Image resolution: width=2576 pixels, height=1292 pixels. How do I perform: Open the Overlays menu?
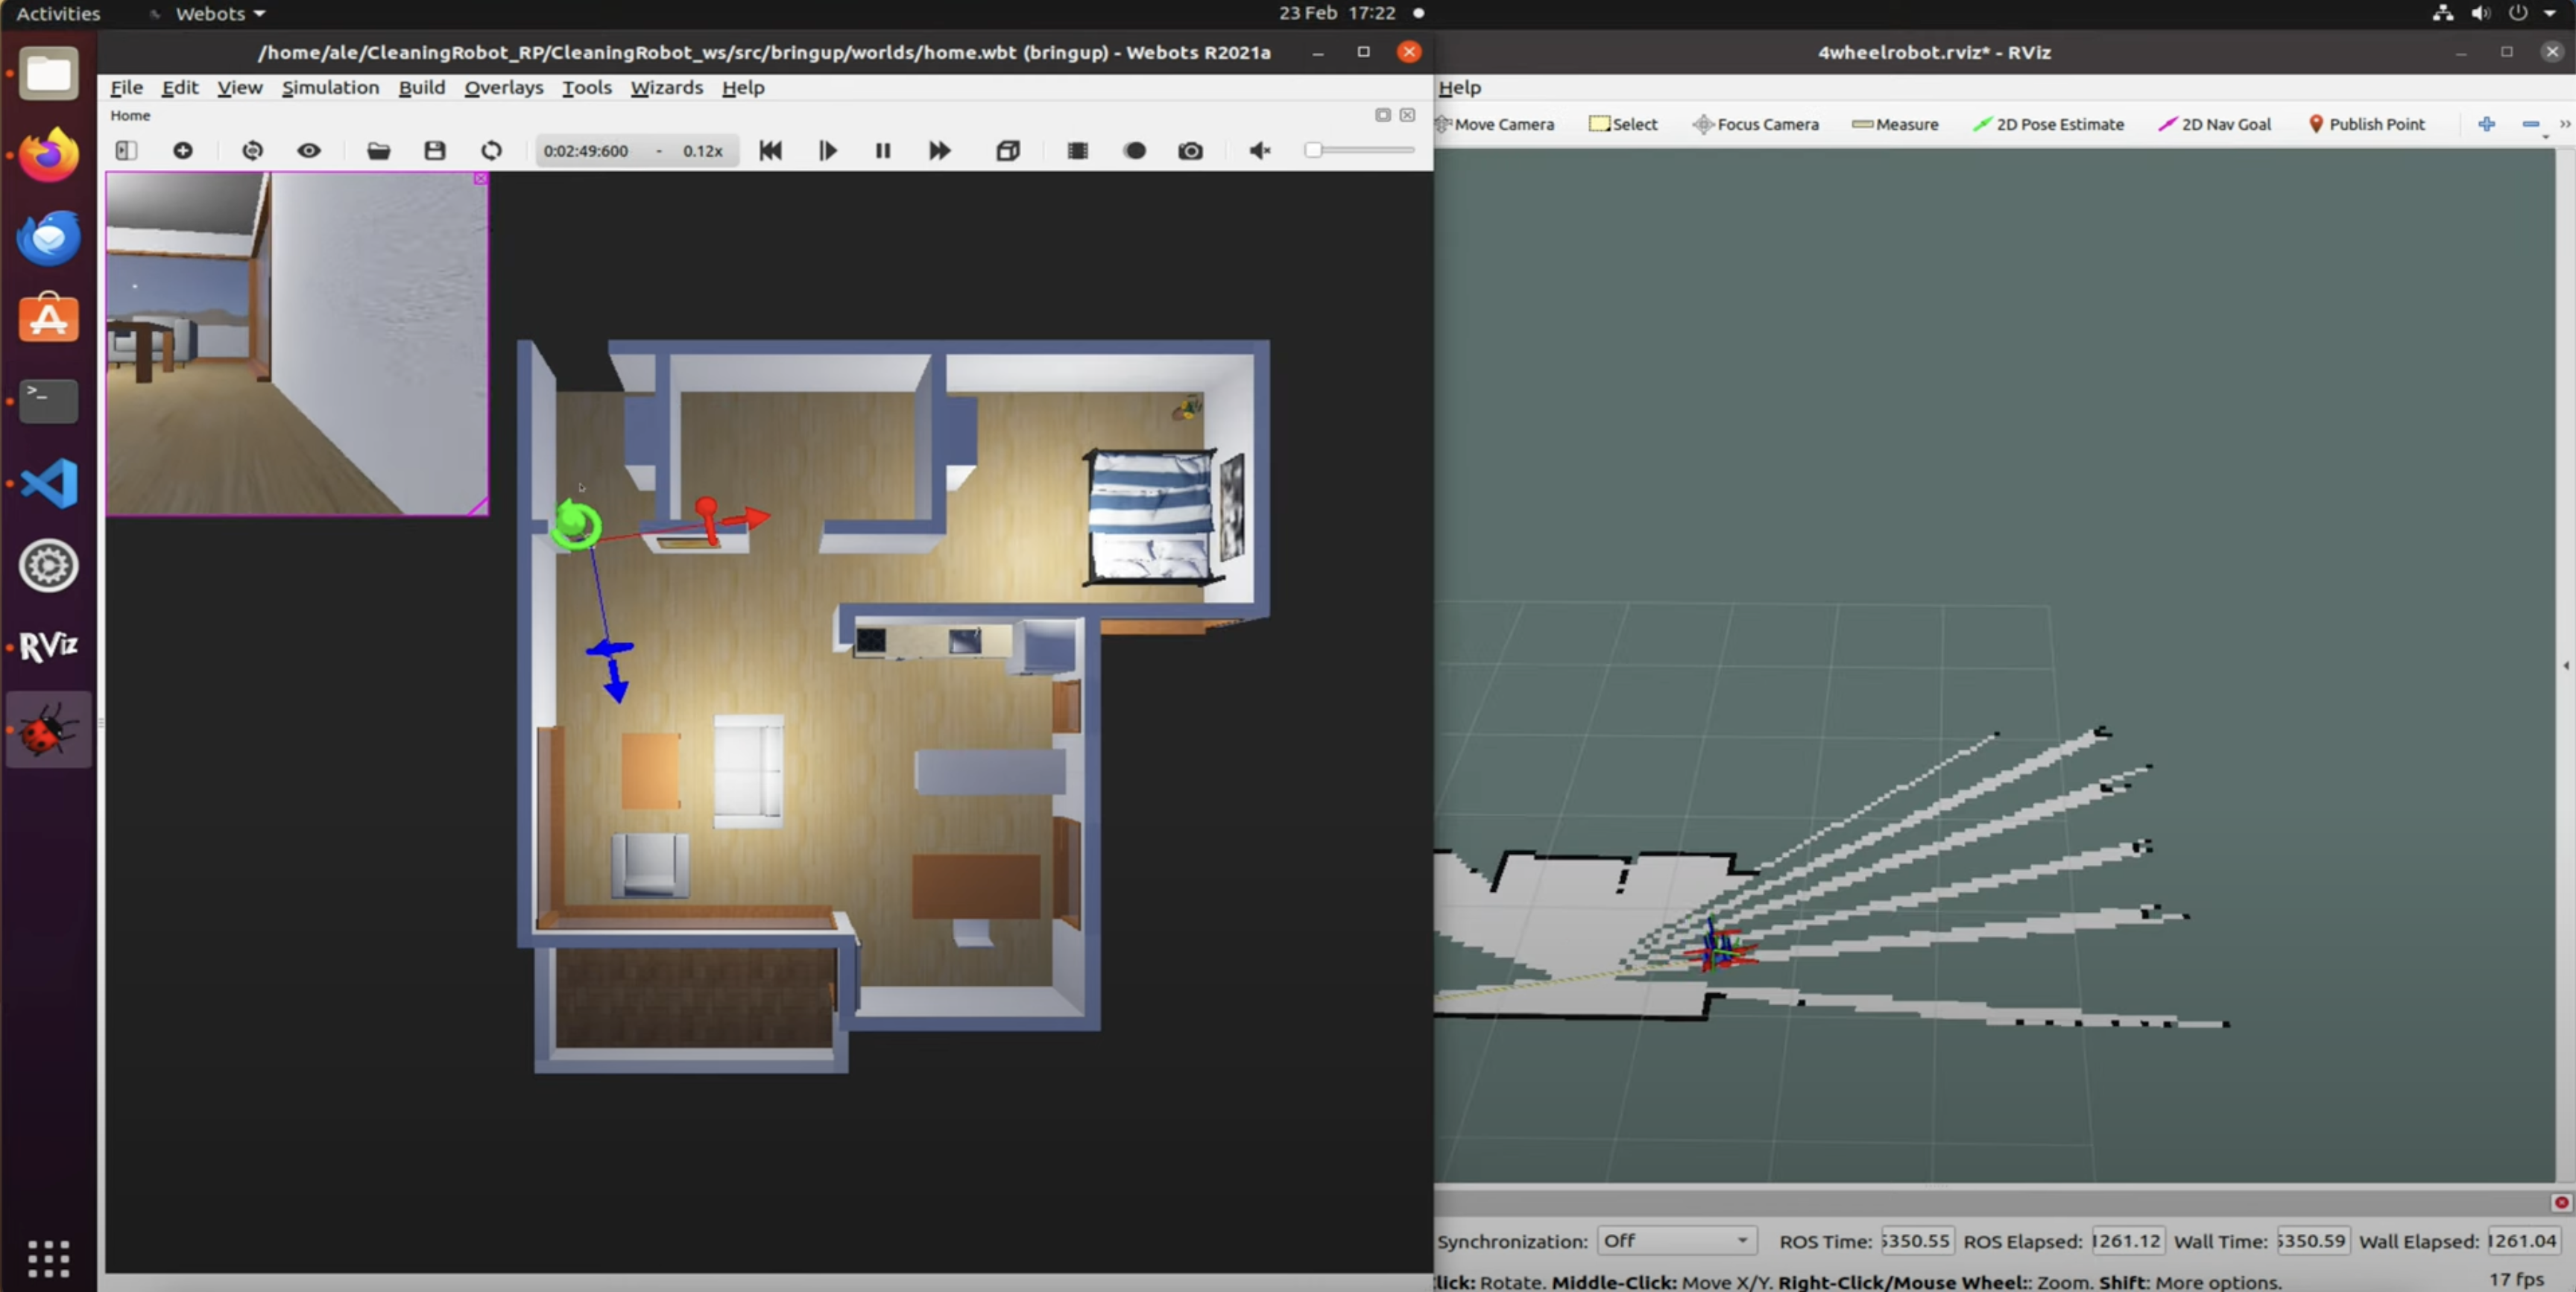503,87
